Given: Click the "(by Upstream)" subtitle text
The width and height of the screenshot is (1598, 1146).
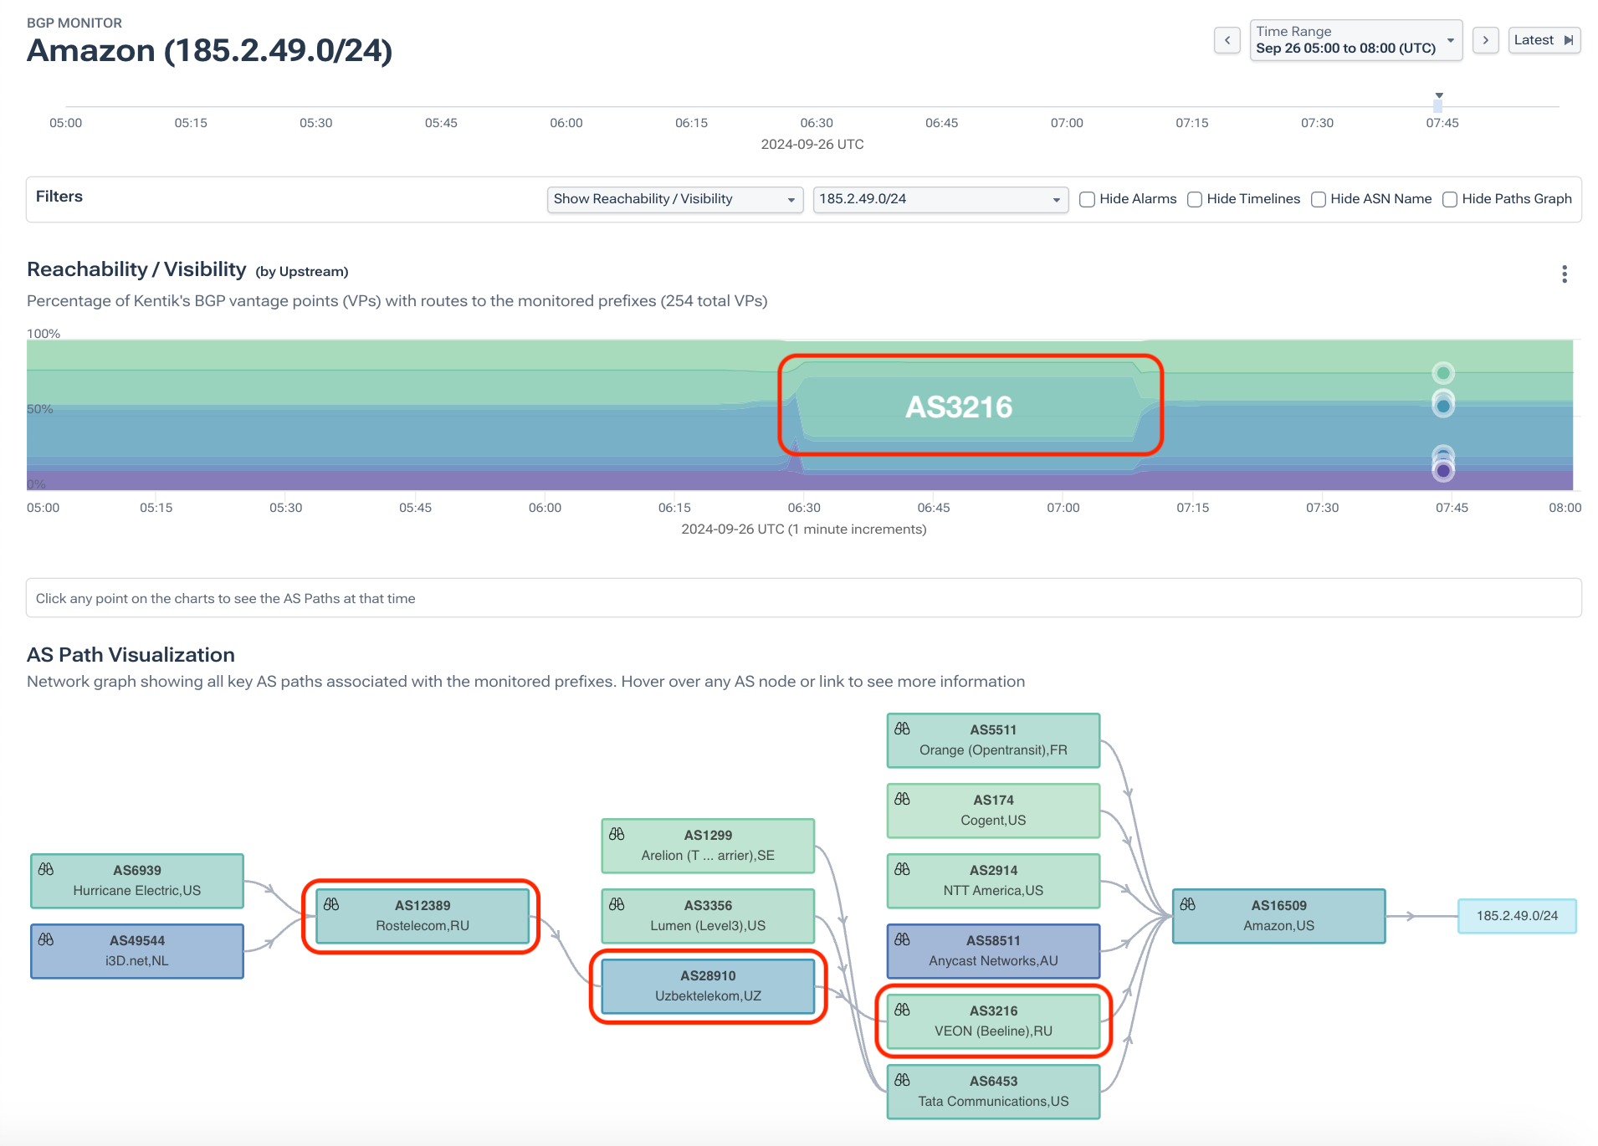Looking at the screenshot, I should click(x=302, y=271).
